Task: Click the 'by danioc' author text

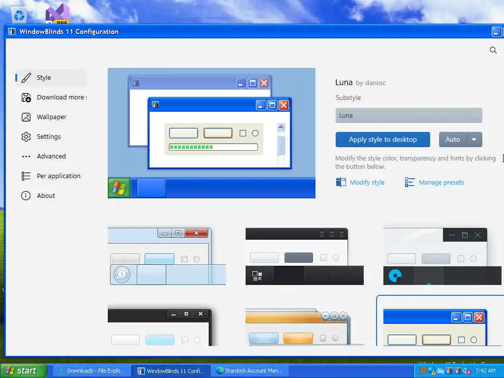Action: (371, 83)
